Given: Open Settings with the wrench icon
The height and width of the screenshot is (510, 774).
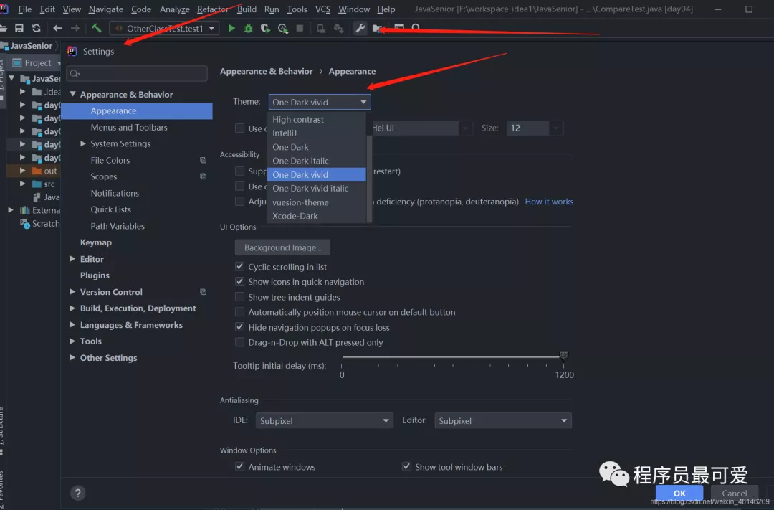Looking at the screenshot, I should click(x=360, y=28).
